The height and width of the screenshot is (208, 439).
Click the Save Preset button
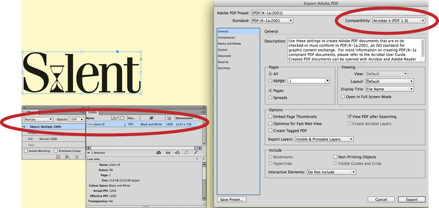click(x=232, y=200)
